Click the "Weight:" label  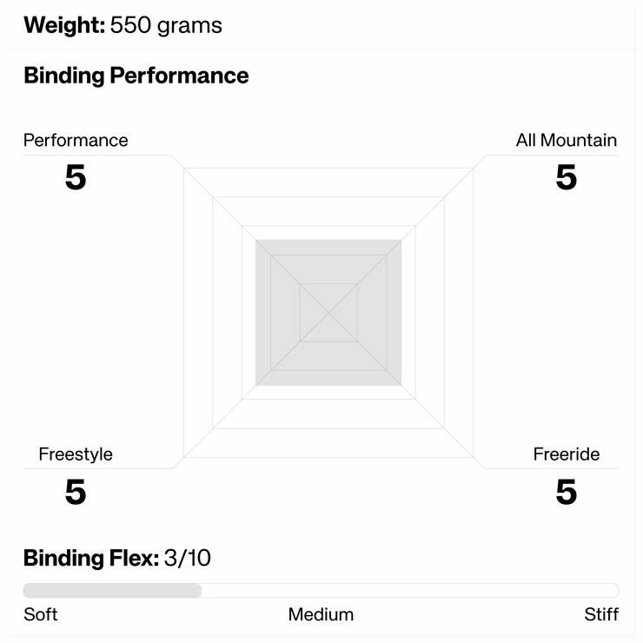click(64, 25)
